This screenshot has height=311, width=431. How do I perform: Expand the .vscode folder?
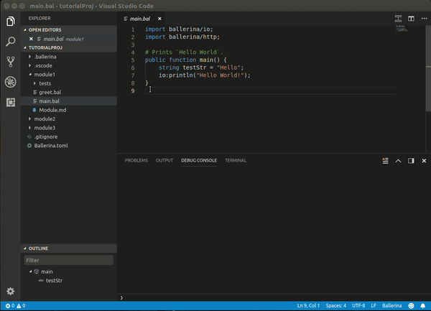click(x=30, y=65)
